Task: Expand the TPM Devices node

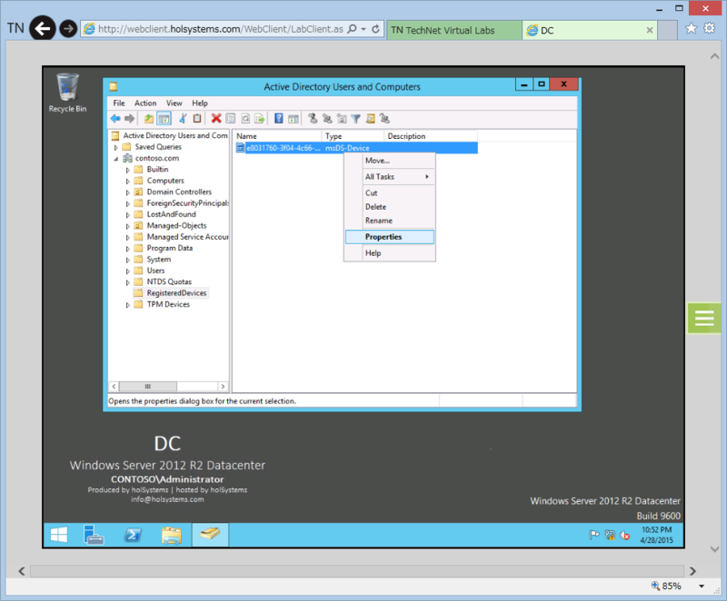Action: point(128,305)
